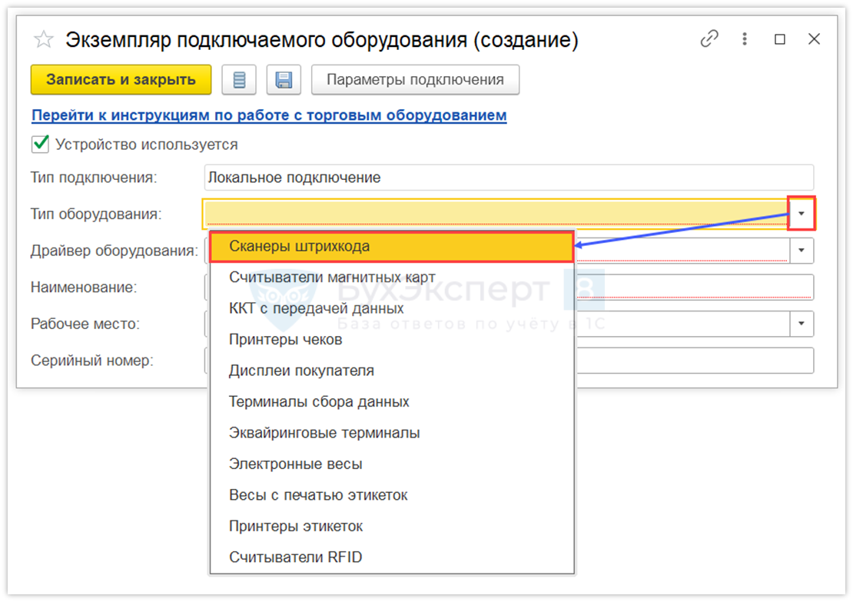The height and width of the screenshot is (602, 853).
Task: Select Эквайринговые терминалы entry
Action: [x=392, y=434]
